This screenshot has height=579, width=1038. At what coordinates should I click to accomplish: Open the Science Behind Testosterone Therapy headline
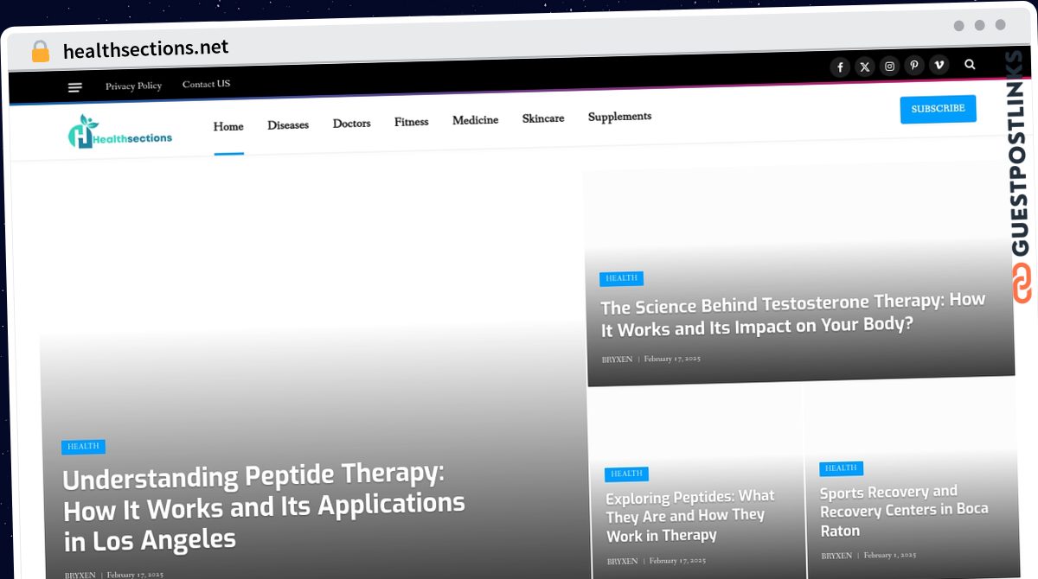click(792, 314)
